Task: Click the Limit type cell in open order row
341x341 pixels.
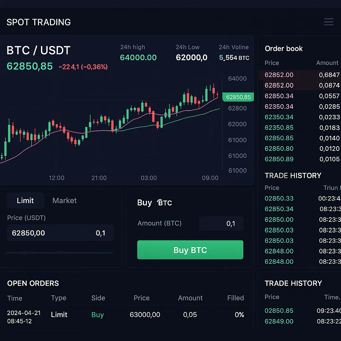Action: click(x=59, y=315)
